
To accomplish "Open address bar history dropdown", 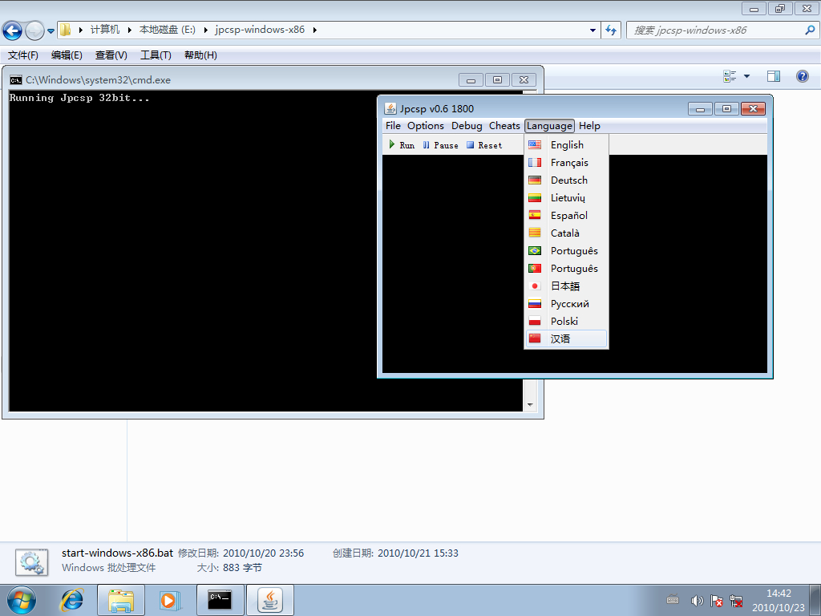I will [x=592, y=30].
